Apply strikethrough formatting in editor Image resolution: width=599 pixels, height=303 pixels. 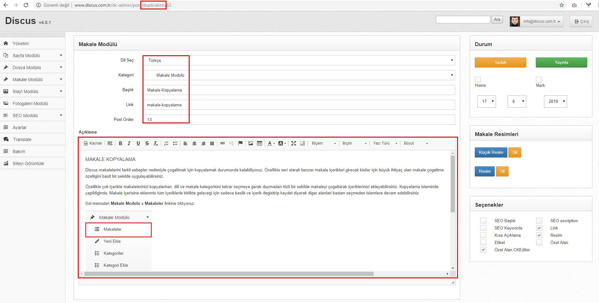147,143
